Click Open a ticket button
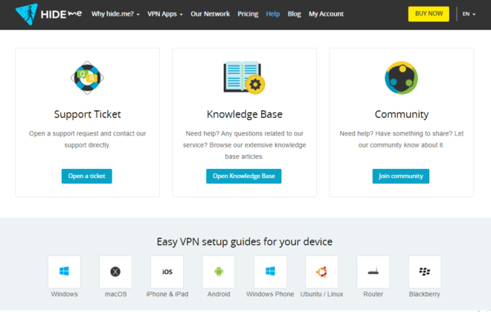 coord(87,176)
